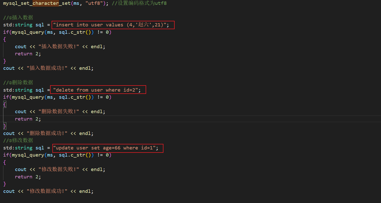Click the first mysql_query if statement
Screen dimensions: 381x203
pyautogui.click(x=57, y=32)
